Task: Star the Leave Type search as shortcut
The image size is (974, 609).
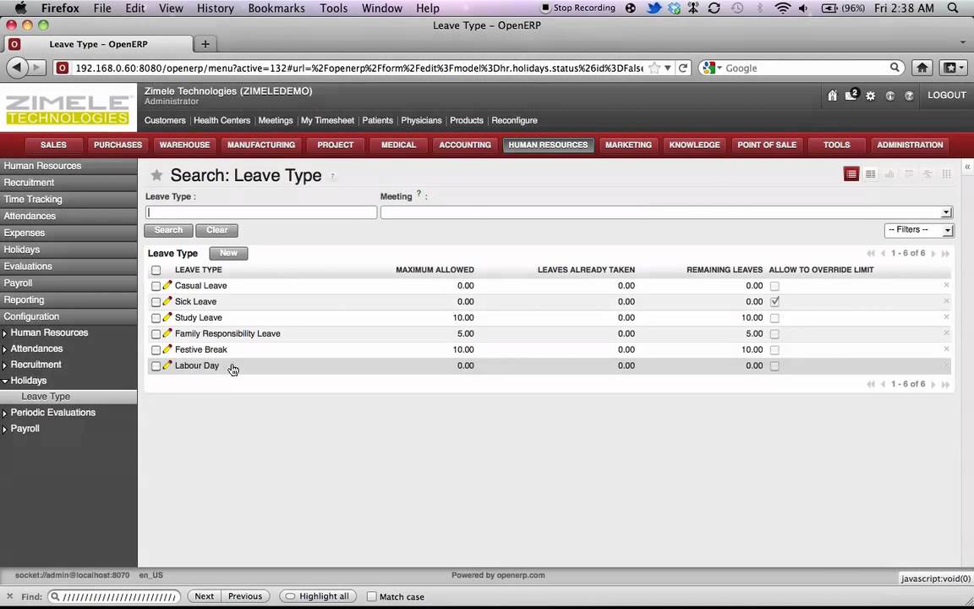Action: coord(156,175)
